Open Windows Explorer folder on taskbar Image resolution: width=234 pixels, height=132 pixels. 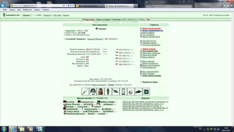coord(22,129)
